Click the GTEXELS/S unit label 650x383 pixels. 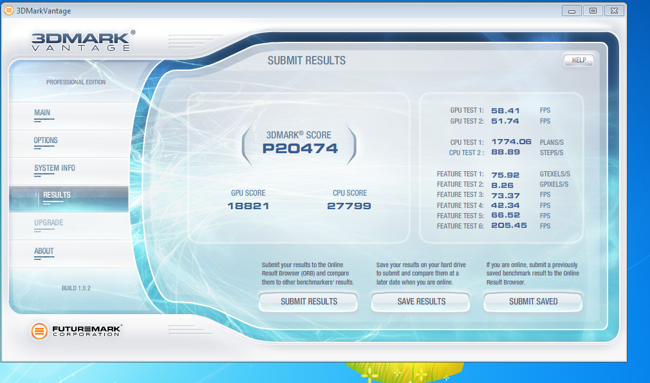(x=555, y=174)
